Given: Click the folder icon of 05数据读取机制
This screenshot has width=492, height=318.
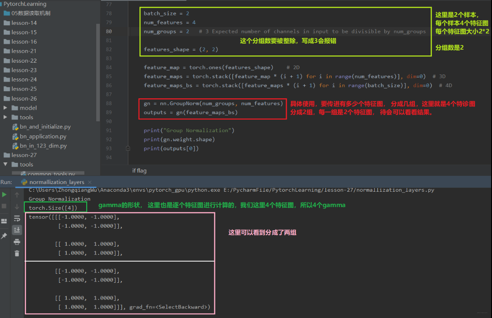Looking at the screenshot, I should click(7, 13).
